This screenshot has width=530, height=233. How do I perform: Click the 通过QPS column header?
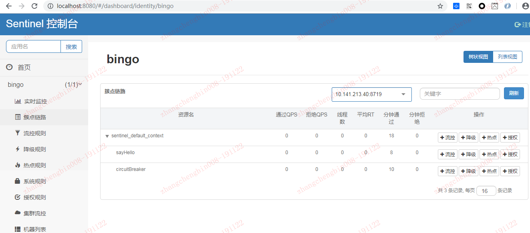(287, 115)
